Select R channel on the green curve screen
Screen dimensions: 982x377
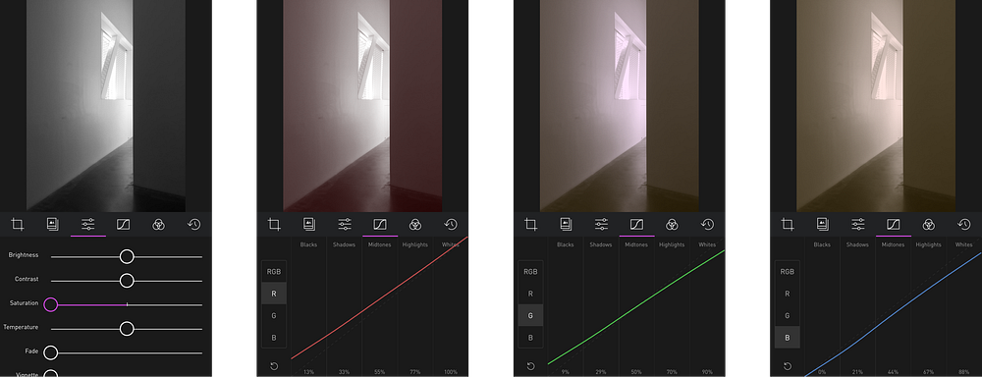(530, 294)
